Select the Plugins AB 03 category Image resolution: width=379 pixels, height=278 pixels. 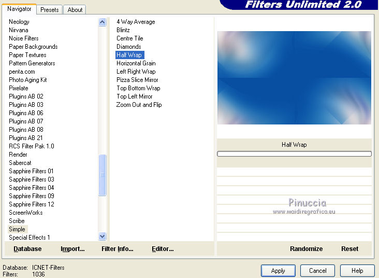pyautogui.click(x=26, y=105)
